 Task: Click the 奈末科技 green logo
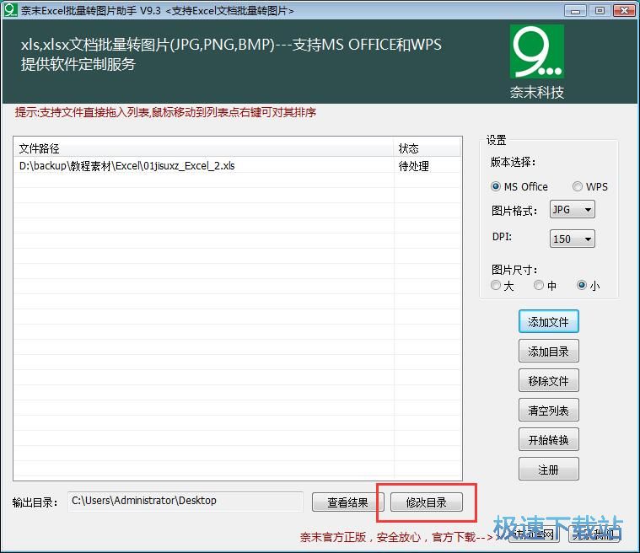[x=537, y=51]
